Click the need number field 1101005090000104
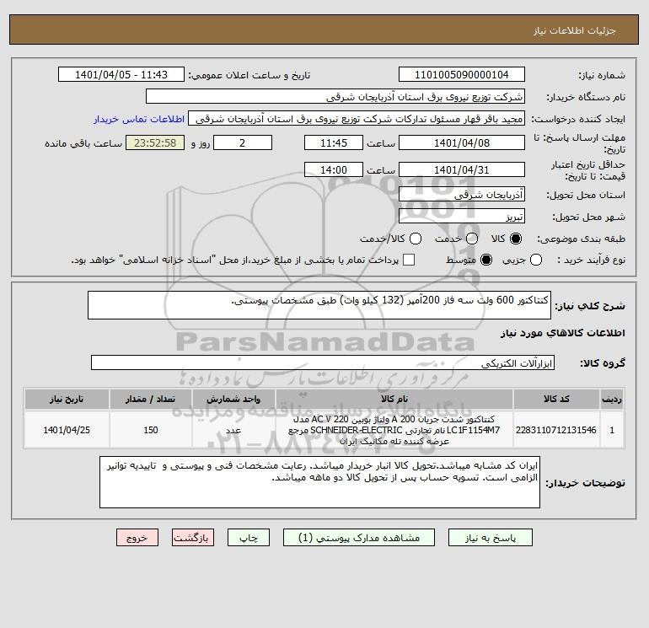Viewport: 649px width, 628px height. (x=462, y=74)
